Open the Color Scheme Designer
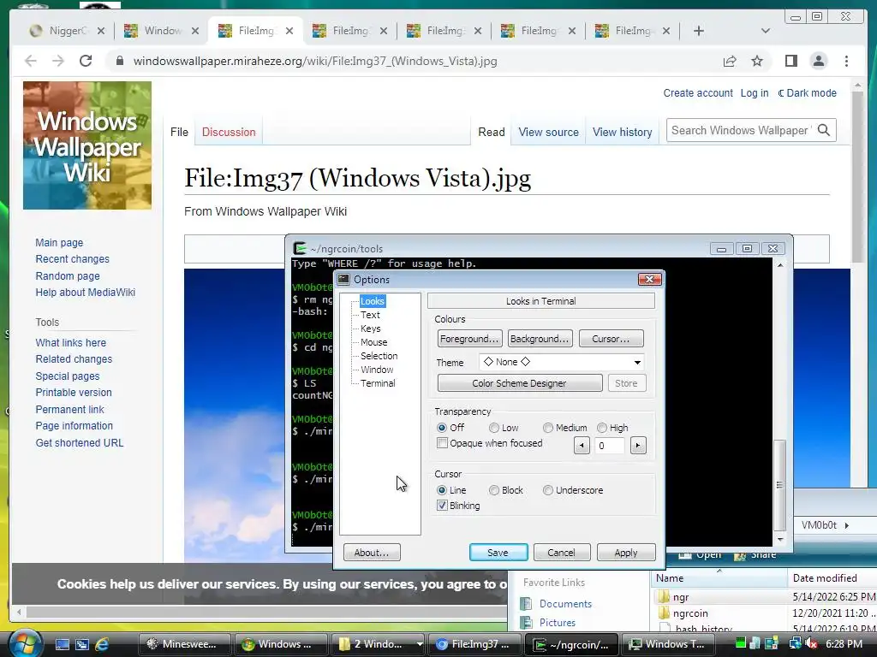Screen dimensions: 877x657 click(520, 383)
